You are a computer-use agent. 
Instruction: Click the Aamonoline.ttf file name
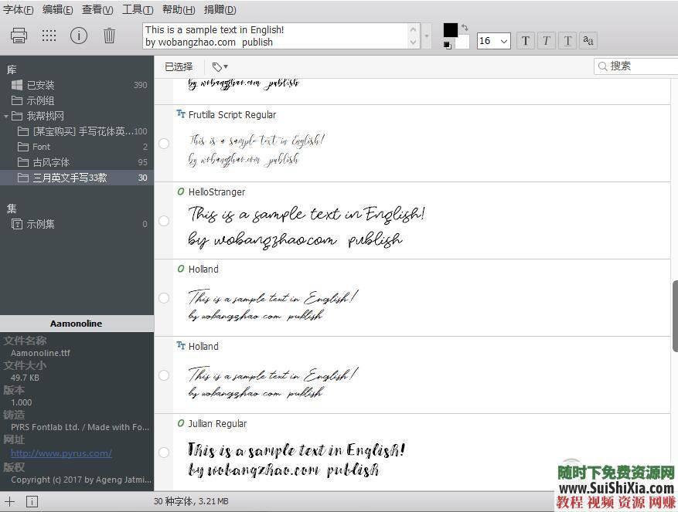pos(41,353)
